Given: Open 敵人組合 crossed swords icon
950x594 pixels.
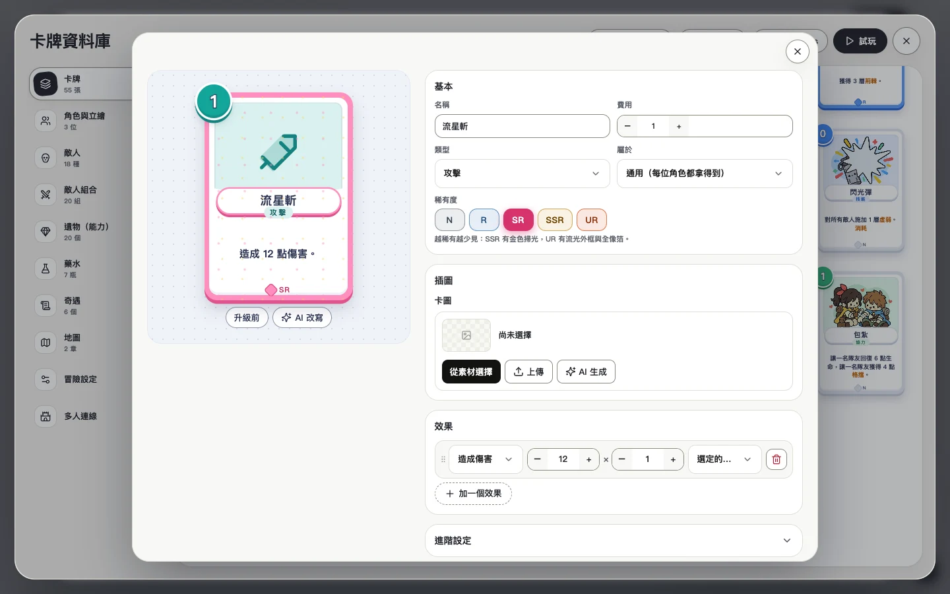Looking at the screenshot, I should point(46,195).
